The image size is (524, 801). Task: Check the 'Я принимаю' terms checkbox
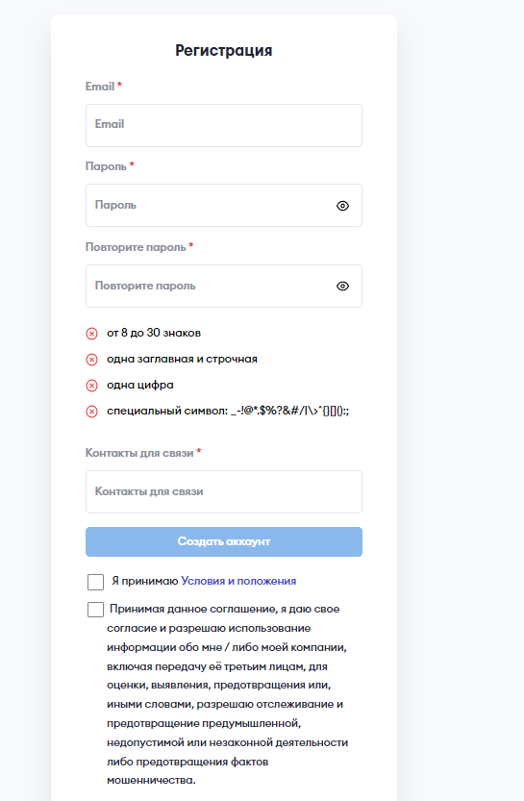95,582
